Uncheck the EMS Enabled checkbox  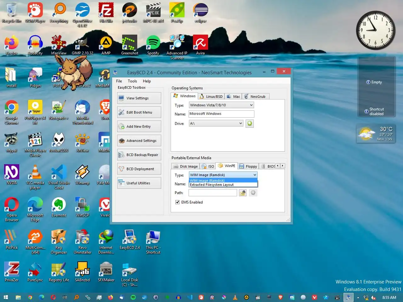coord(177,202)
